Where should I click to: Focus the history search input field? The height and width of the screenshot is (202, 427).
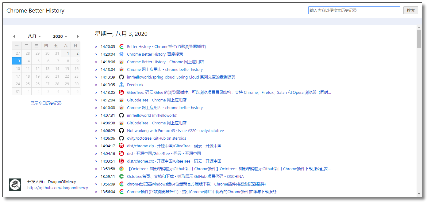click(354, 10)
